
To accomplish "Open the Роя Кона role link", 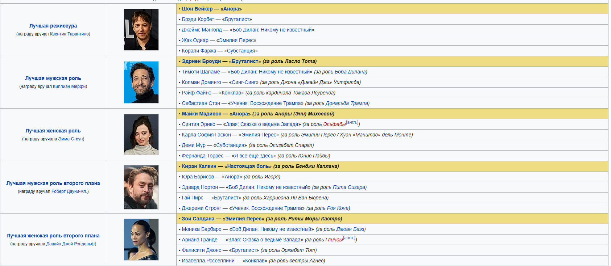I will click(338, 208).
